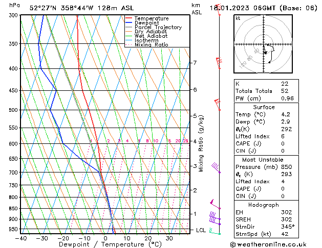Click the orange Dry Adiabat legend line

[x=129, y=31]
